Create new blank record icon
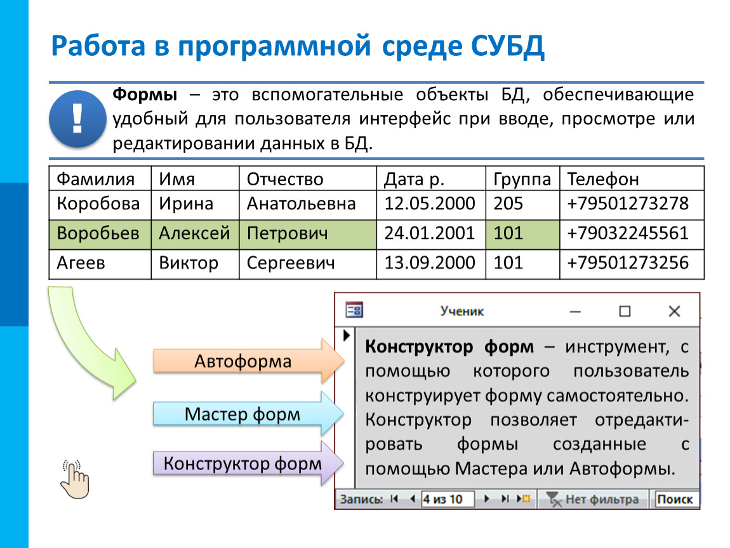Image resolution: width=730 pixels, height=548 pixels. 524,499
